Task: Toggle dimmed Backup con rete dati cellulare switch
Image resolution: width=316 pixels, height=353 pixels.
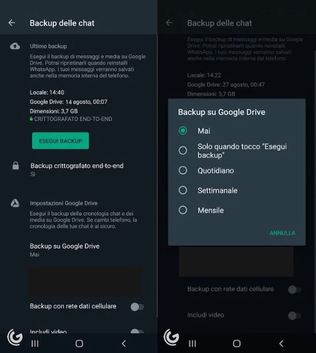Action: tap(295, 290)
